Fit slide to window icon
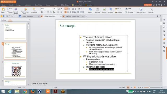The width and height of the screenshot is (167, 94). click(164, 87)
